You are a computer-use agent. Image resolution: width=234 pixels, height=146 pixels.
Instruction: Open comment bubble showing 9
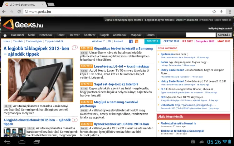click(x=75, y=120)
